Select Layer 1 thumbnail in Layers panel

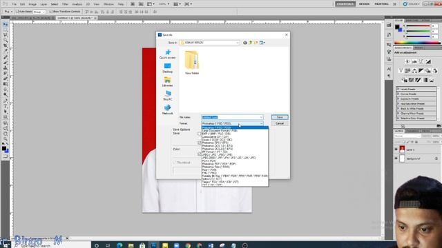coord(402,149)
